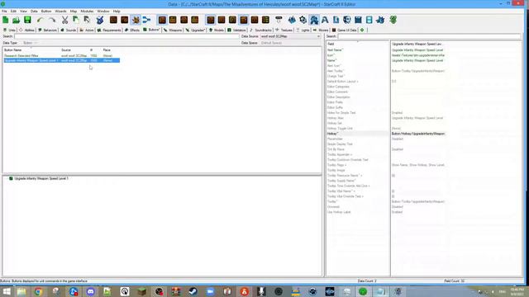
Task: Switch to the Textures tab
Action: [x=284, y=30]
